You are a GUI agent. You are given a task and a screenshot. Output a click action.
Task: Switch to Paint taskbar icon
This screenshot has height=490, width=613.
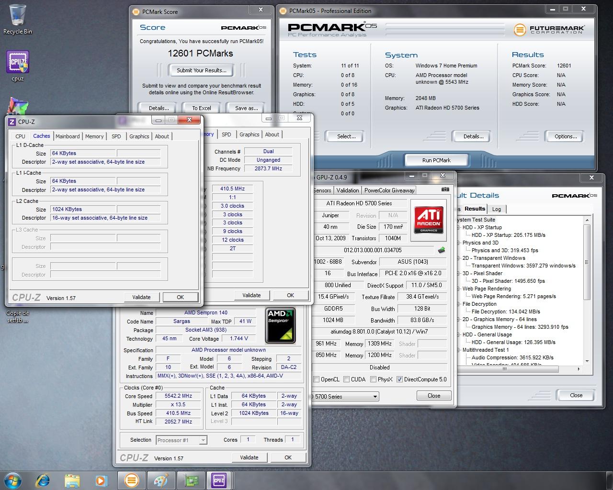point(160,480)
